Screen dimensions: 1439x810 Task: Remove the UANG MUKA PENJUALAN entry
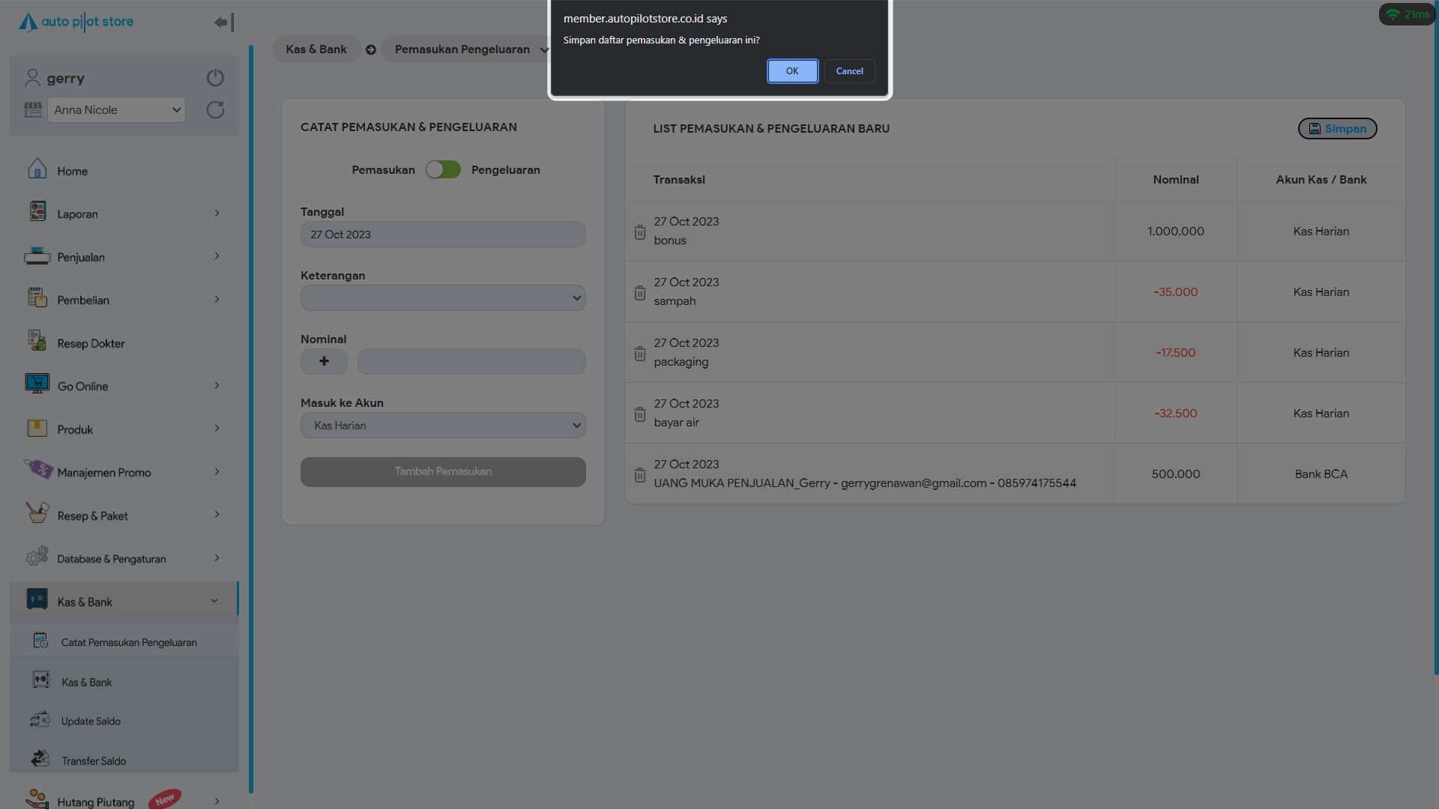pos(639,475)
